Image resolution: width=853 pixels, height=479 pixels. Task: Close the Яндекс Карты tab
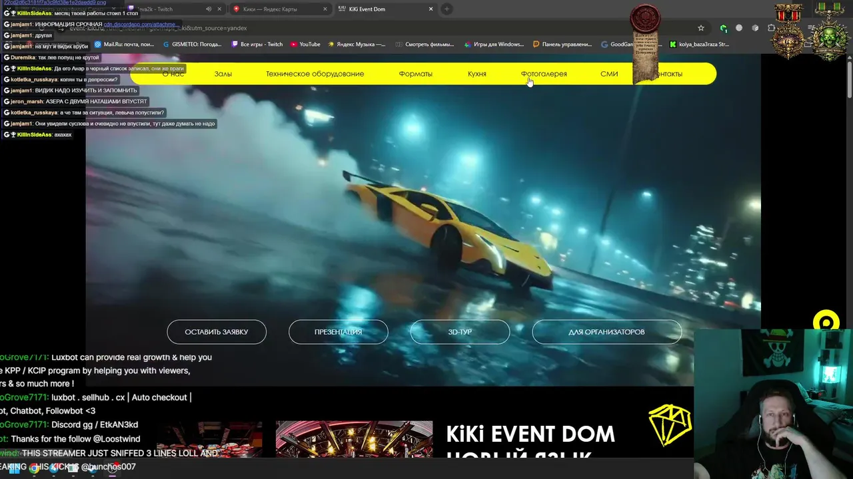325,9
